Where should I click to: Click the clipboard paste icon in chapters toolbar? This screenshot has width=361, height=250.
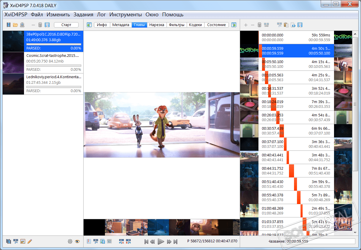(286, 25)
